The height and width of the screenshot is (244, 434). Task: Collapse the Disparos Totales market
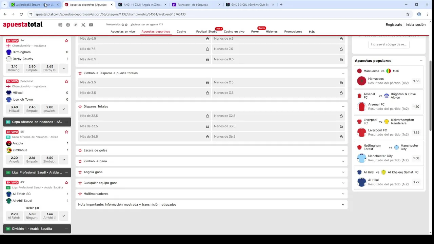343,106
